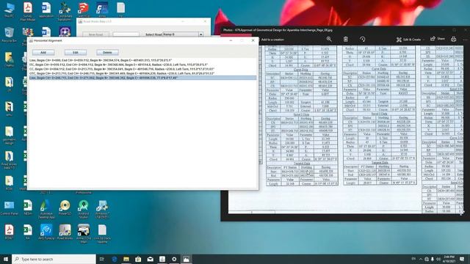Select the CC alignment row

(142, 69)
